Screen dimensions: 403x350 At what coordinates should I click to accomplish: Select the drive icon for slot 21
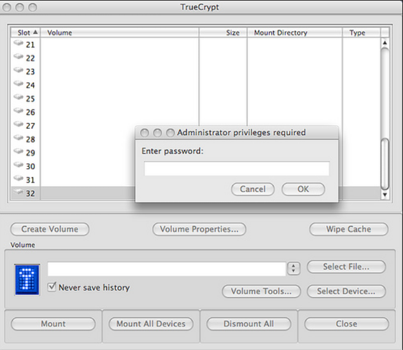coord(18,44)
